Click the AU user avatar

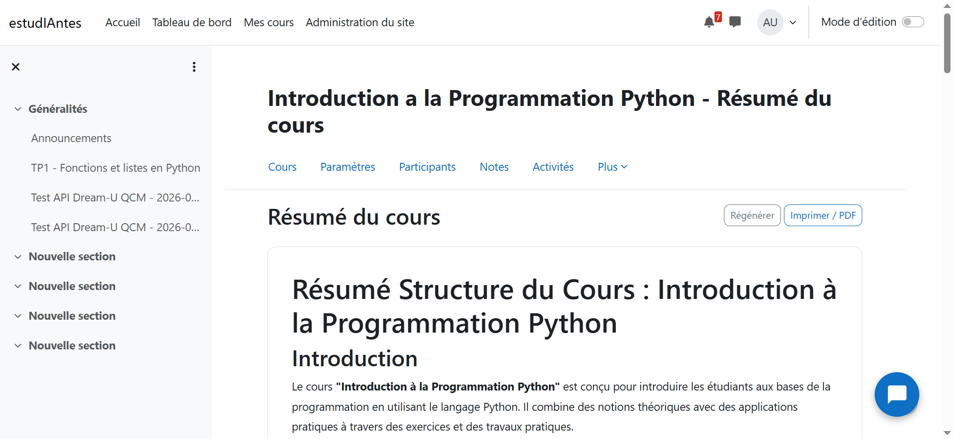tap(770, 22)
